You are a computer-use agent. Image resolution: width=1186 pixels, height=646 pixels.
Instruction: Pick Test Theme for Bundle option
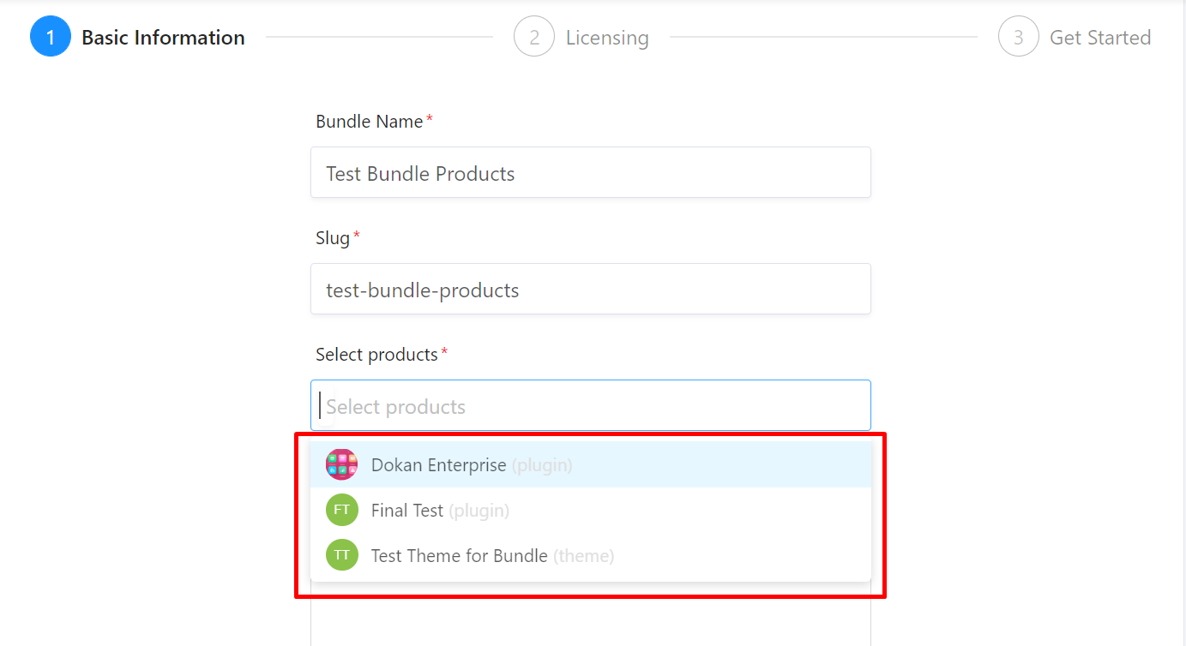[591, 555]
